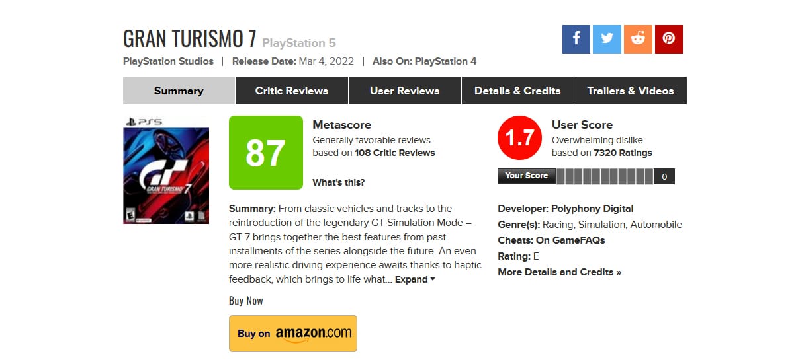Image resolution: width=794 pixels, height=364 pixels.
Task: Share the page on Facebook
Action: (x=576, y=39)
